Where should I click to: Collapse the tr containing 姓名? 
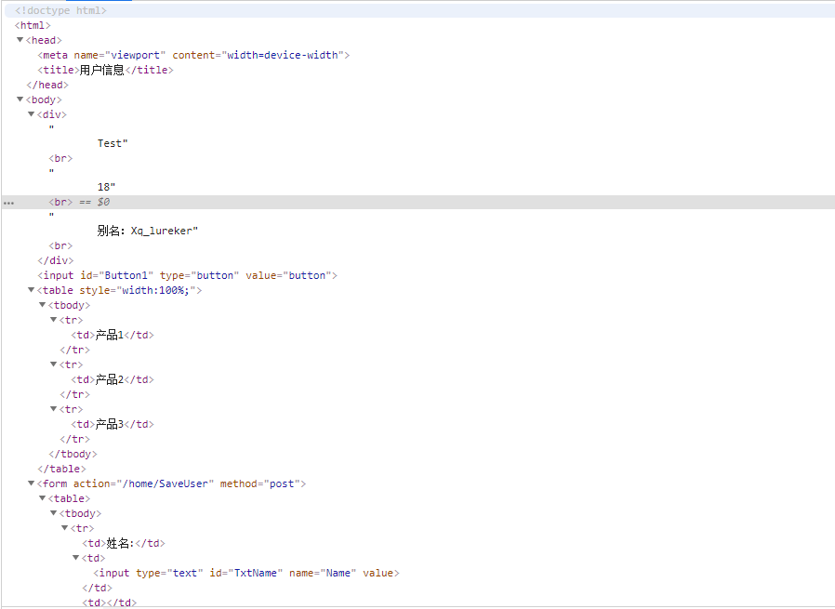tap(64, 527)
